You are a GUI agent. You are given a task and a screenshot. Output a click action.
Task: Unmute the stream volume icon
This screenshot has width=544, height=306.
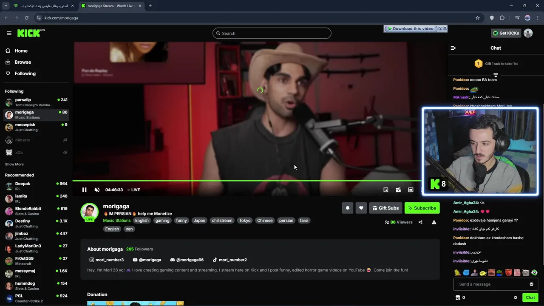click(97, 190)
